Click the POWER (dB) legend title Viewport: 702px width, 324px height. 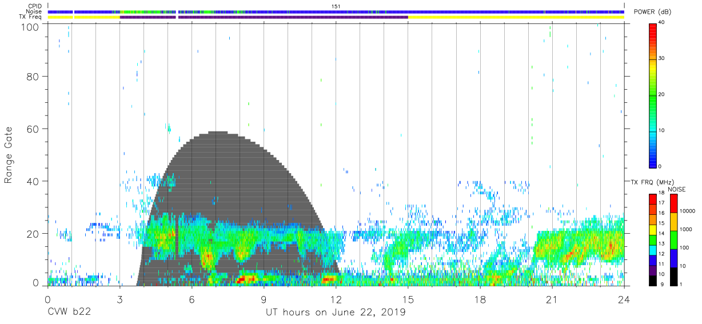(651, 12)
